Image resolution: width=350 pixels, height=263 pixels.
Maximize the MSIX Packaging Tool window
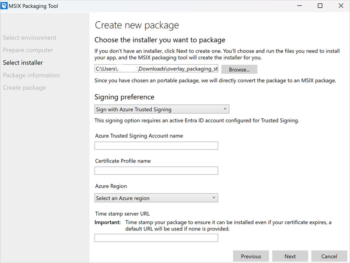point(320,6)
